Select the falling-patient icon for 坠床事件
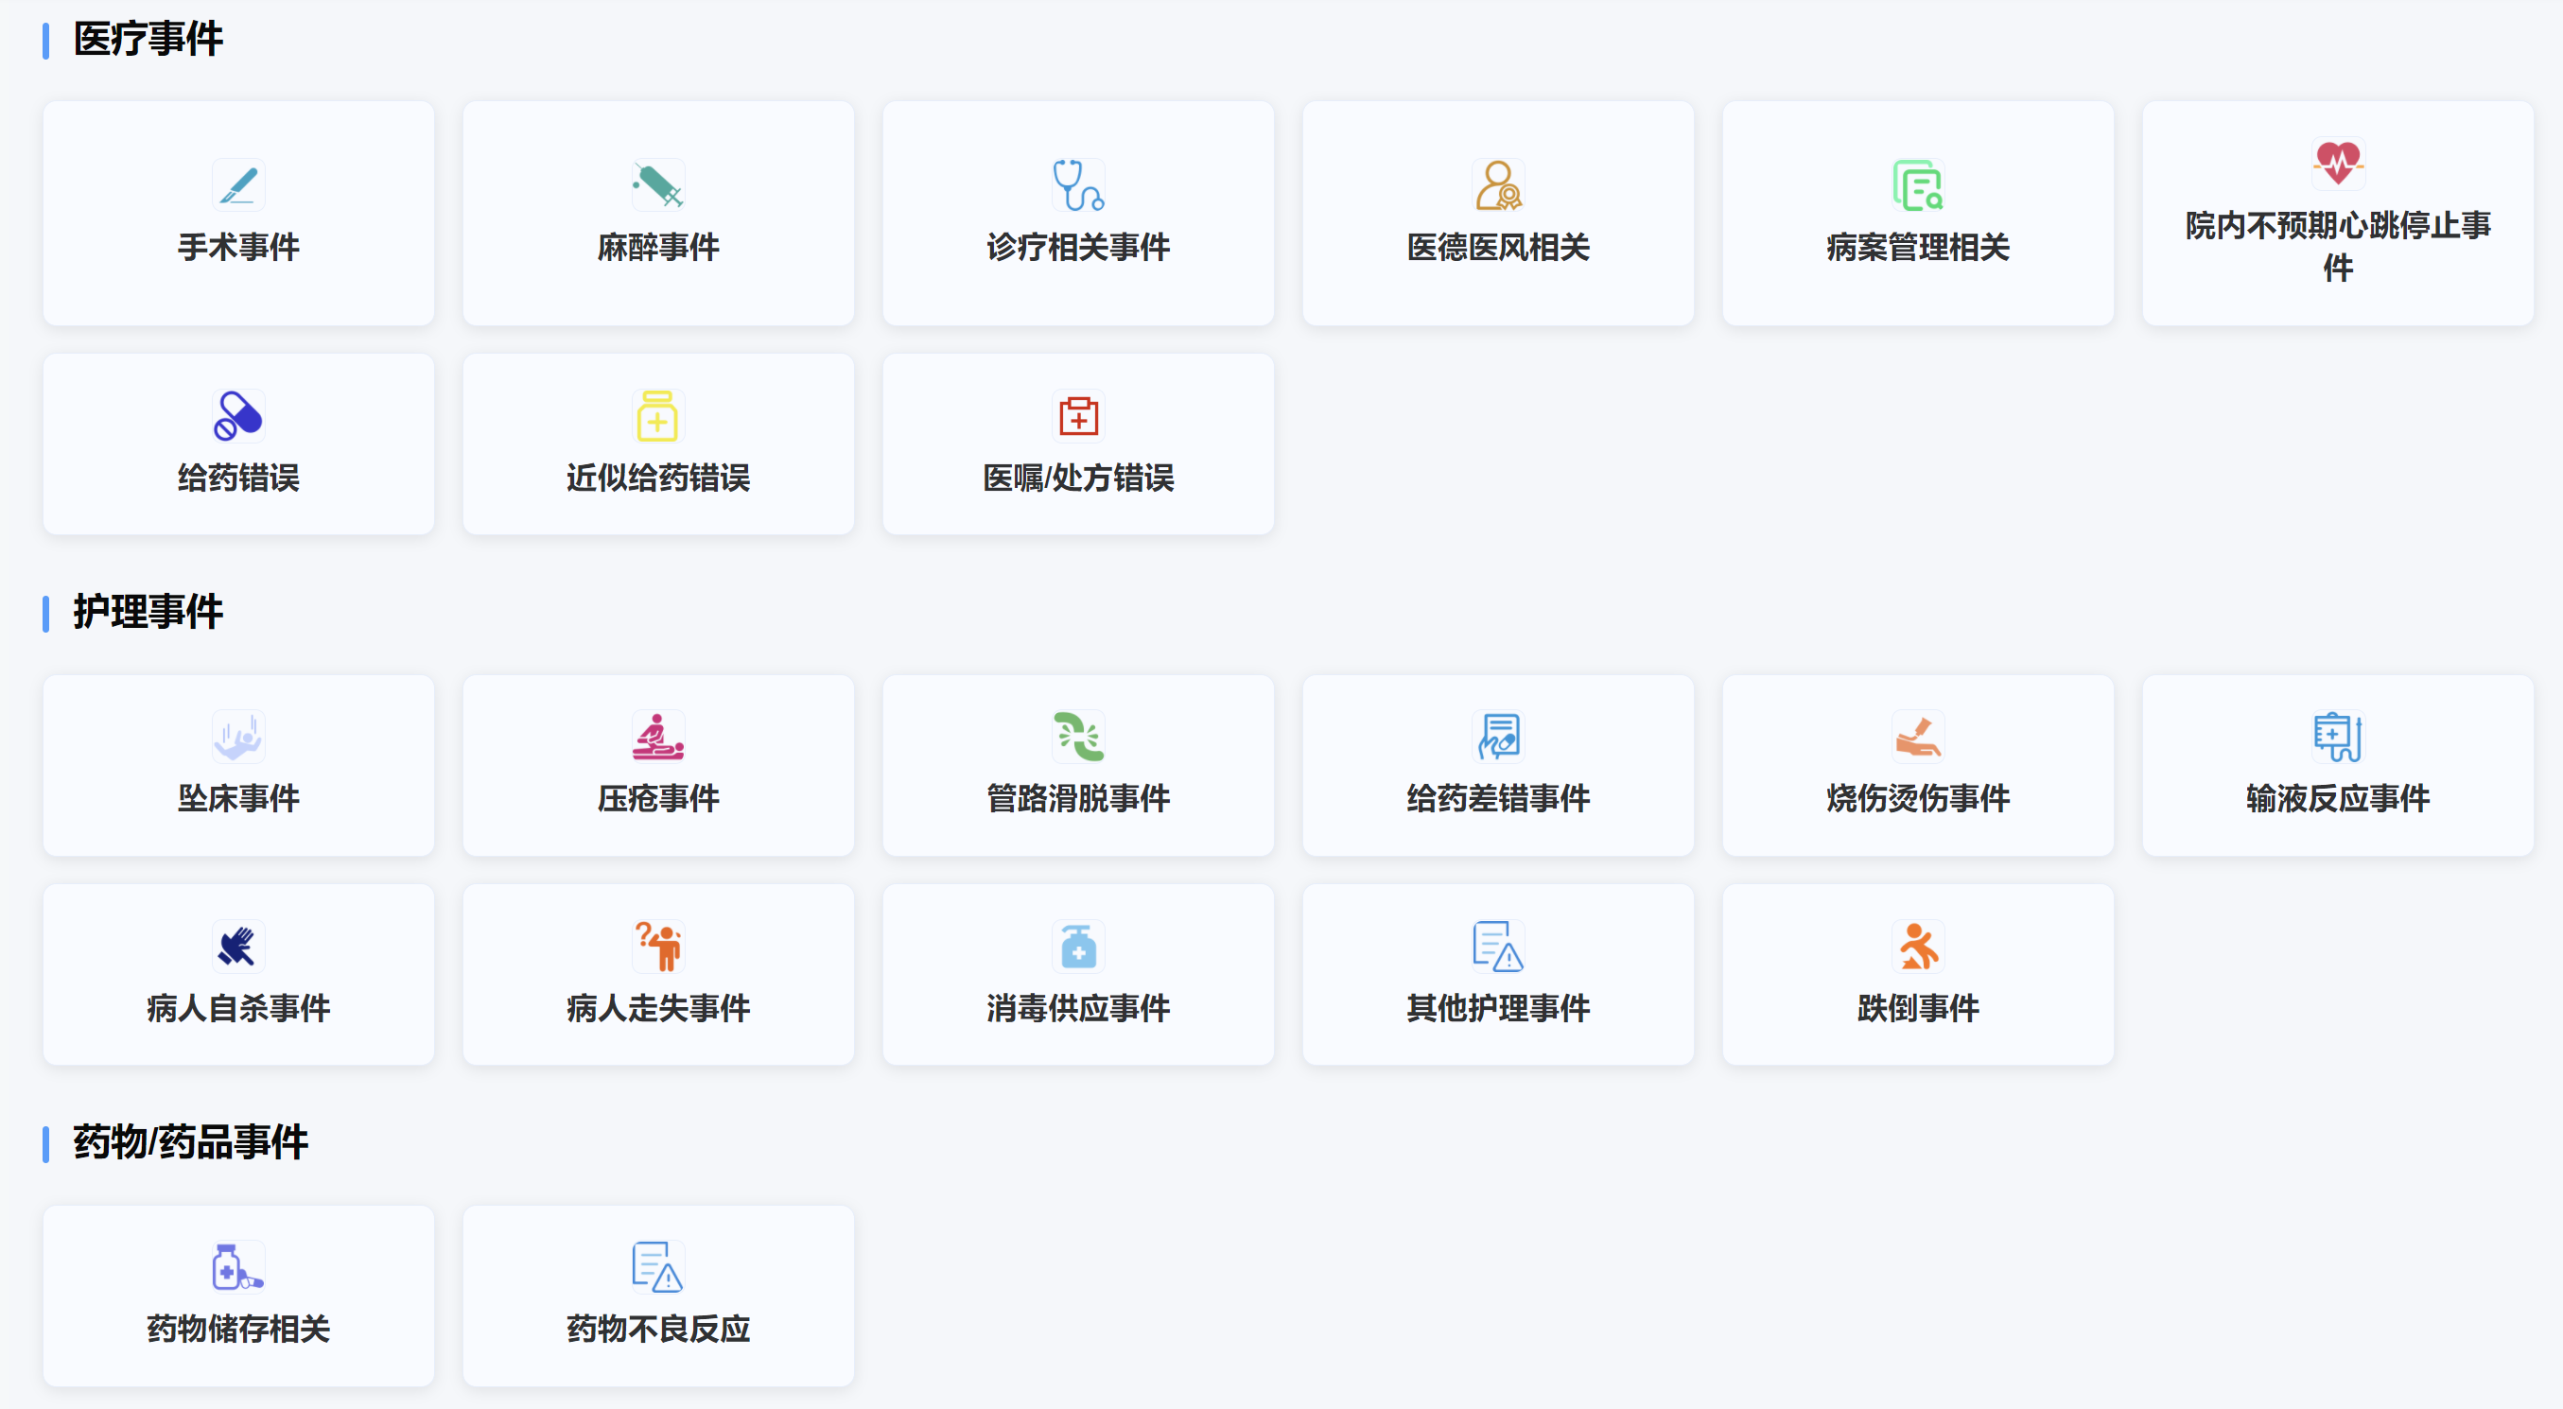This screenshot has width=2563, height=1409. coord(237,737)
